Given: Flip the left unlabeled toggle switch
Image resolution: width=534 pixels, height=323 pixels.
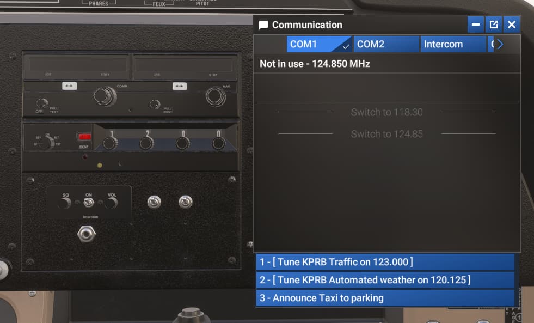Looking at the screenshot, I should [x=154, y=202].
